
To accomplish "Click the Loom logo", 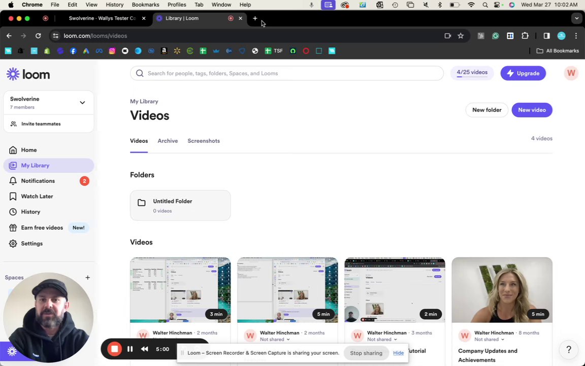I will [28, 74].
